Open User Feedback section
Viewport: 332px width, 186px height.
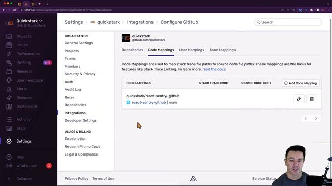(30, 81)
